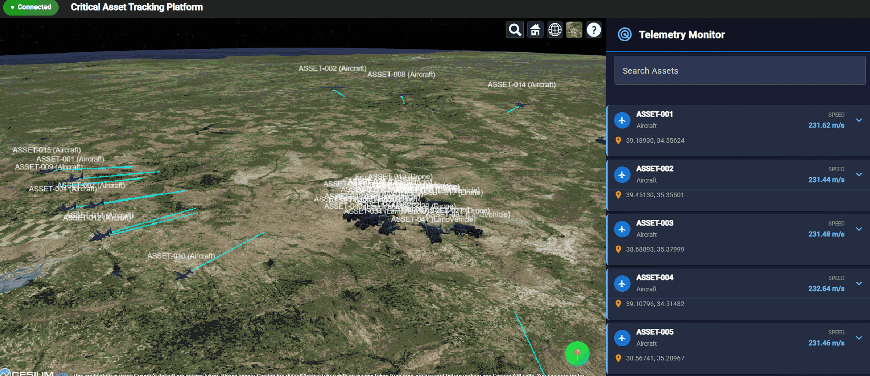870x376 pixels.
Task: Click the Search Assets input field
Action: coord(740,70)
